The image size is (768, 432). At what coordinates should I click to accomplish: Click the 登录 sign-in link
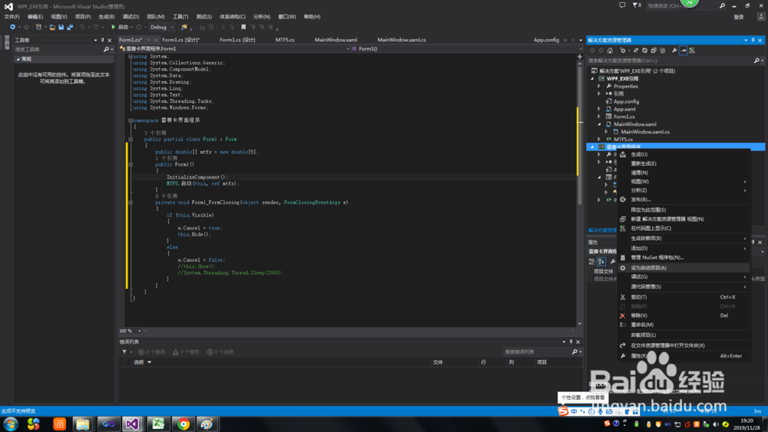tap(739, 17)
